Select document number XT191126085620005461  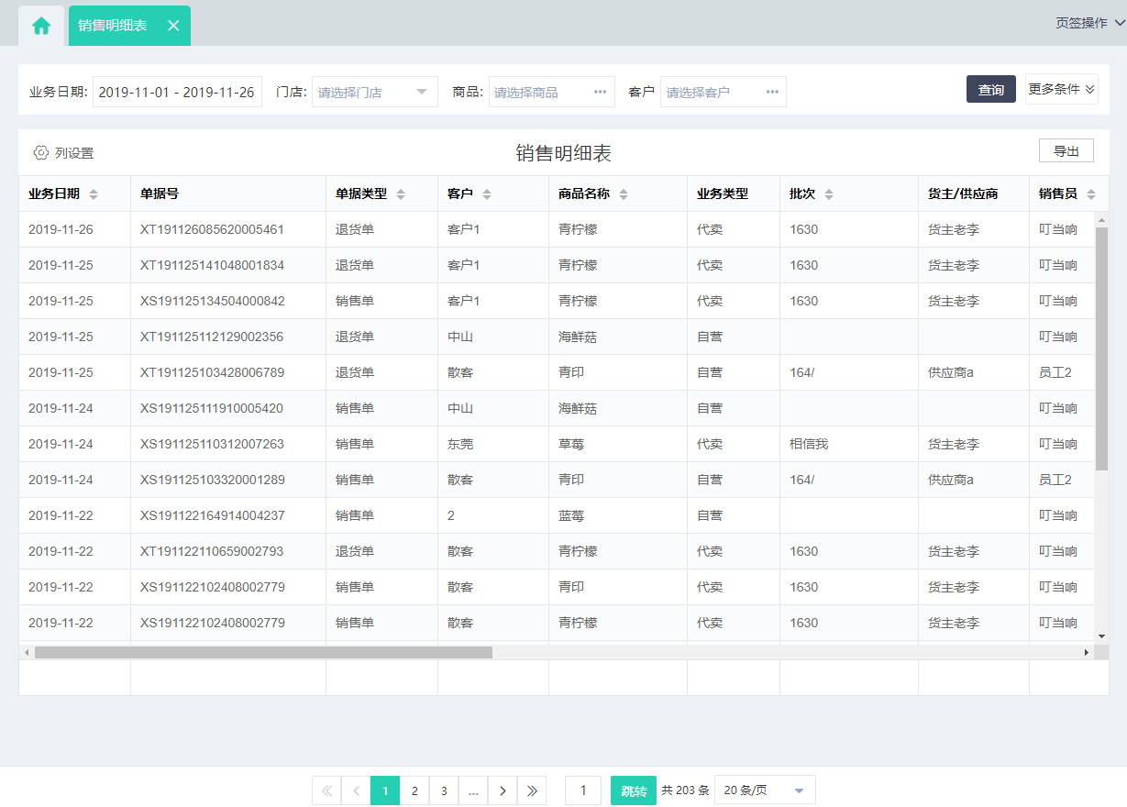pyautogui.click(x=212, y=229)
